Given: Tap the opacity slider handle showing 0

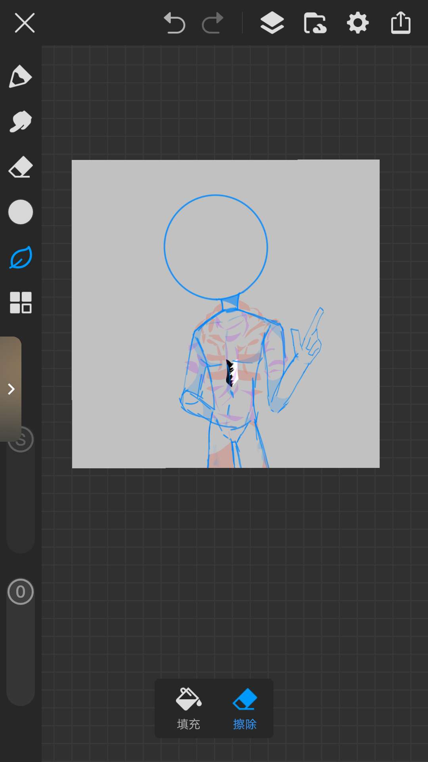Looking at the screenshot, I should pos(20,592).
